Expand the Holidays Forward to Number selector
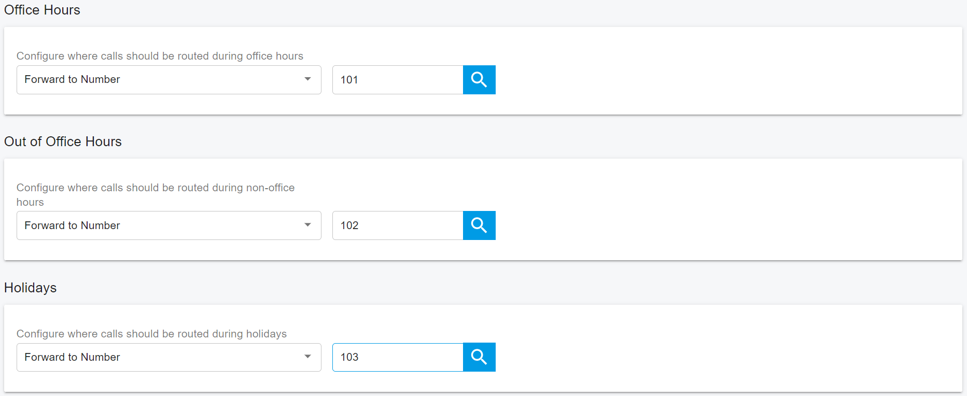The image size is (967, 396). [x=169, y=357]
